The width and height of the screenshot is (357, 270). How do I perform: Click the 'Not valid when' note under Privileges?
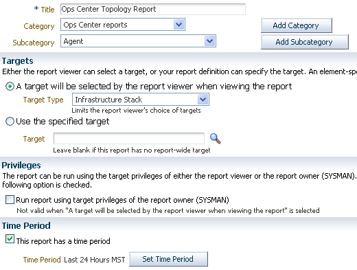pos(168,211)
